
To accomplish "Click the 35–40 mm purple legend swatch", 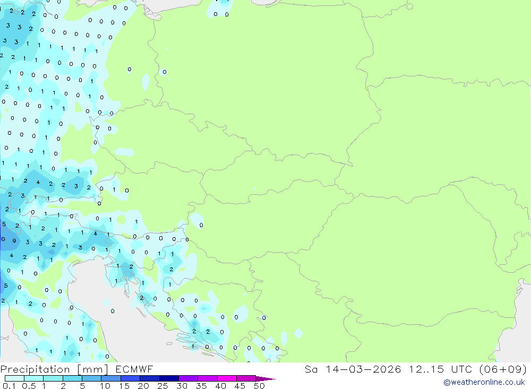I will click(208, 378).
